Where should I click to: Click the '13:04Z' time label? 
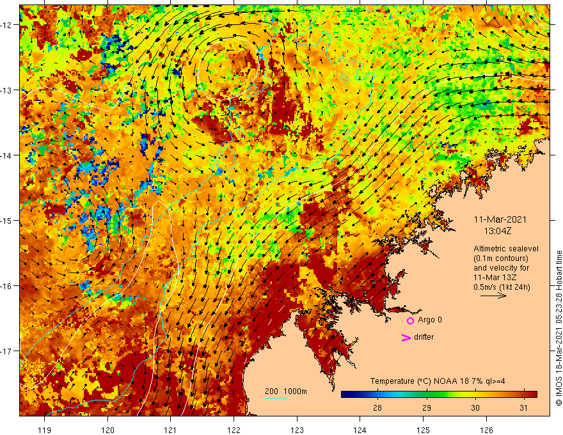[498, 231]
